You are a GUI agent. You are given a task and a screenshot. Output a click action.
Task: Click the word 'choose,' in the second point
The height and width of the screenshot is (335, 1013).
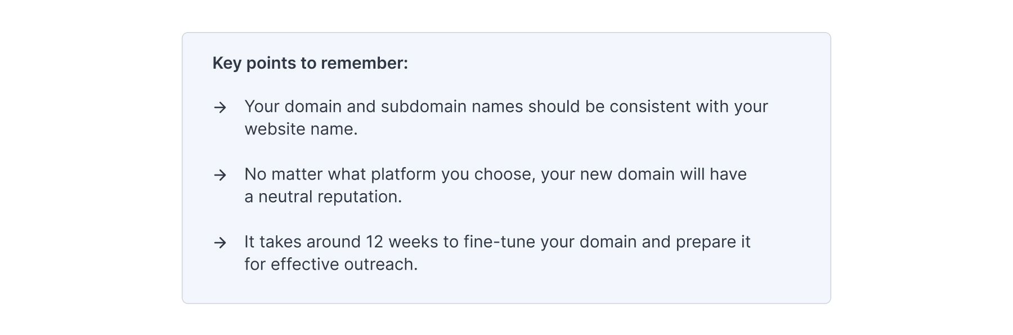[x=505, y=174]
